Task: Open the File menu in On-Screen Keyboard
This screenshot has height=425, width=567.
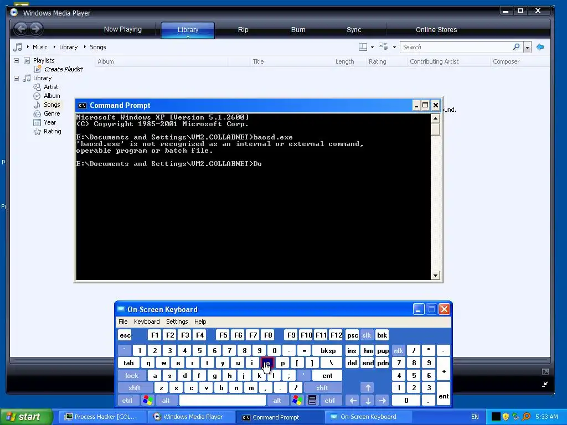Action: [123, 322]
